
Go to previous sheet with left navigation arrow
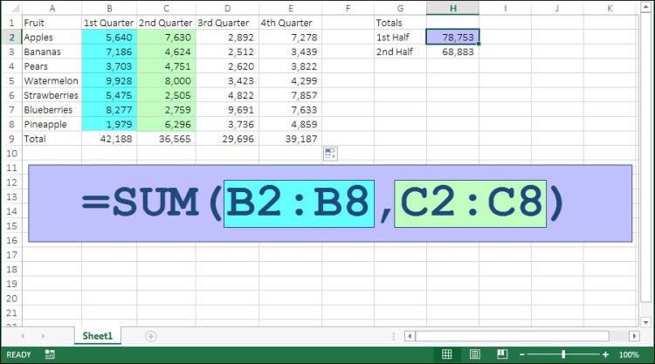click(23, 336)
